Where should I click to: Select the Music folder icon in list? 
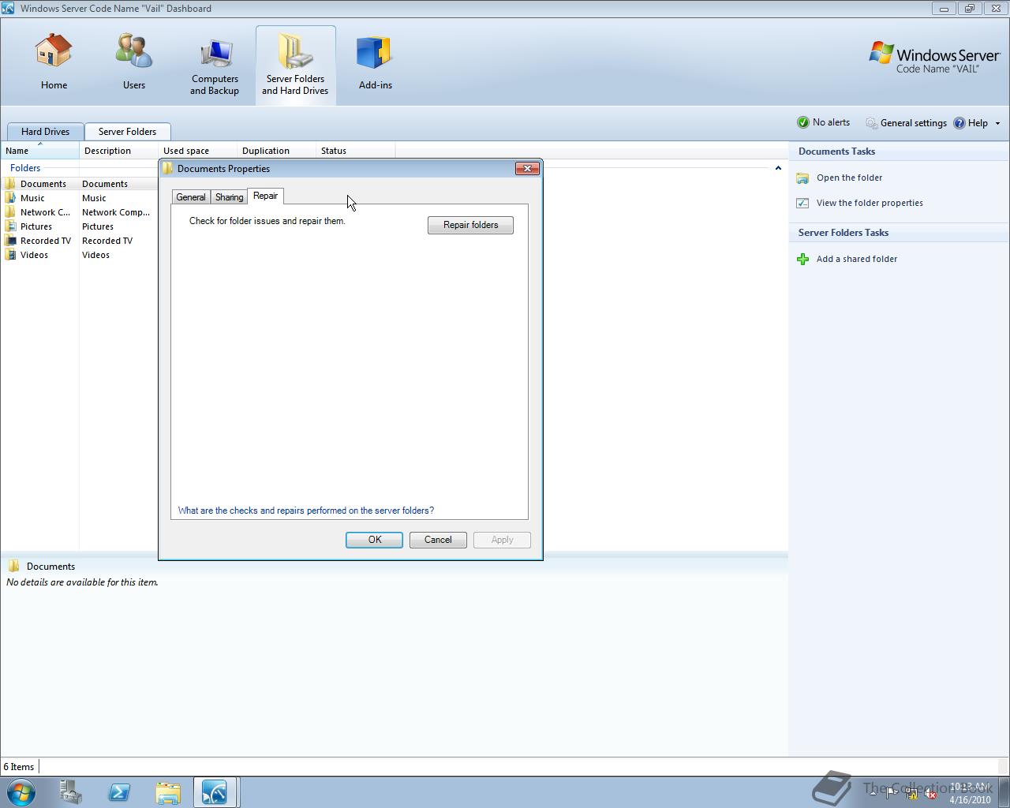pyautogui.click(x=10, y=198)
